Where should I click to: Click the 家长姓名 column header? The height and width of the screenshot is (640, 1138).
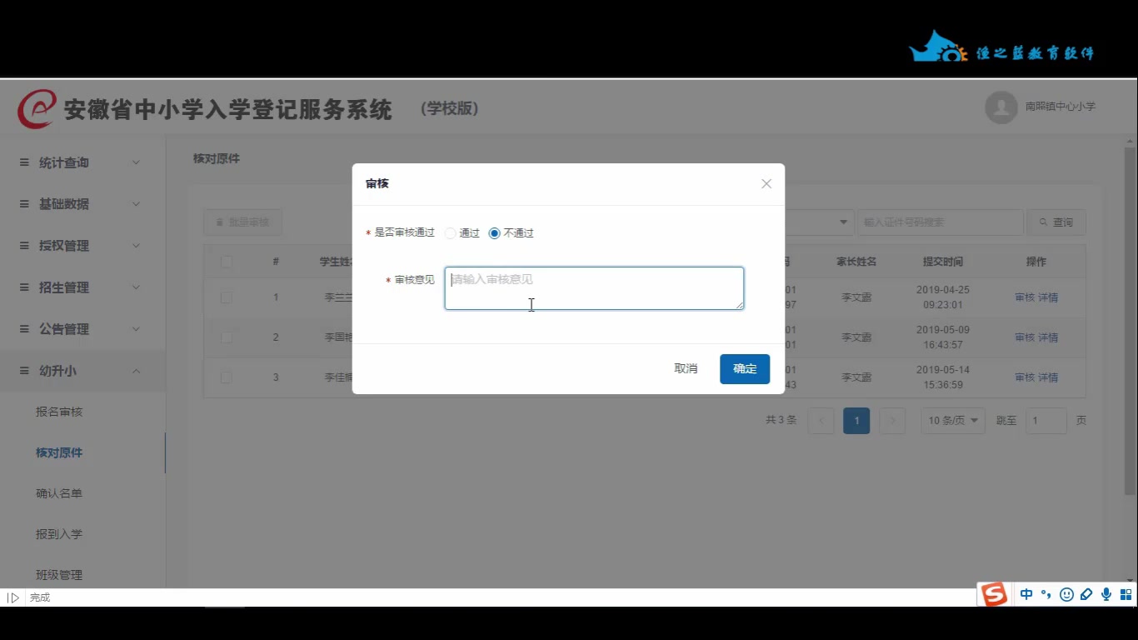[x=856, y=262]
